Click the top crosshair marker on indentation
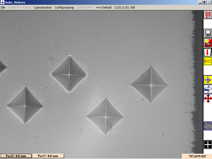 tap(70, 55)
